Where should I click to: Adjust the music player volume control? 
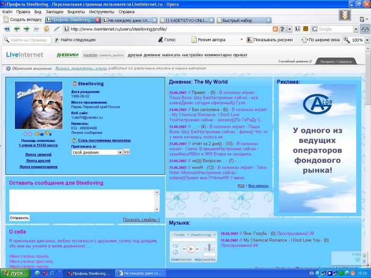tap(209, 248)
